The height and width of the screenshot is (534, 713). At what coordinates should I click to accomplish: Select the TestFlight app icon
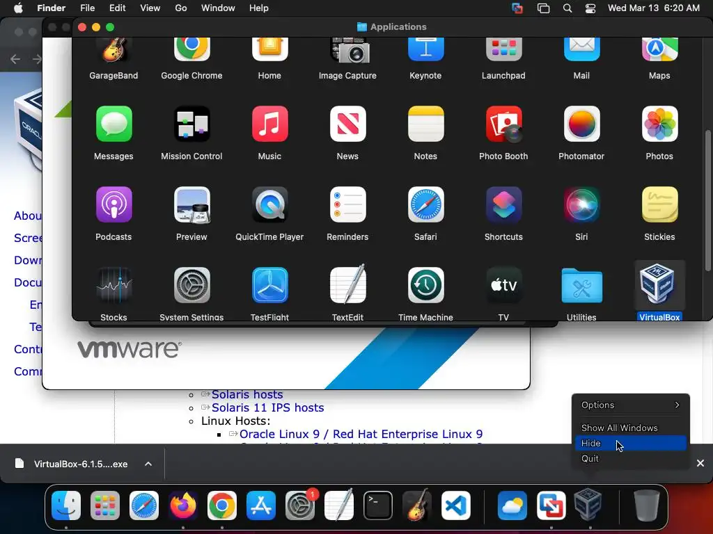click(269, 285)
